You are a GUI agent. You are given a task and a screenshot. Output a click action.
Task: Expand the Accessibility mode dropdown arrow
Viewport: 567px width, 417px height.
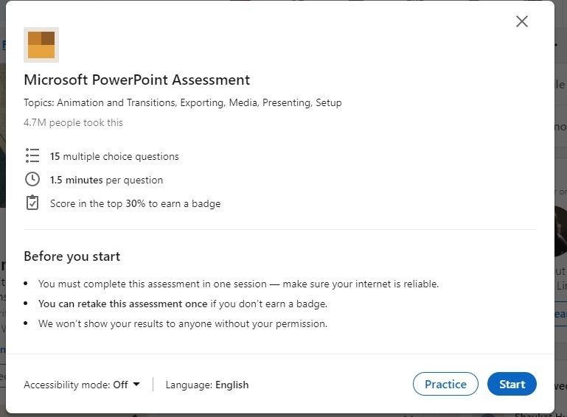point(136,384)
